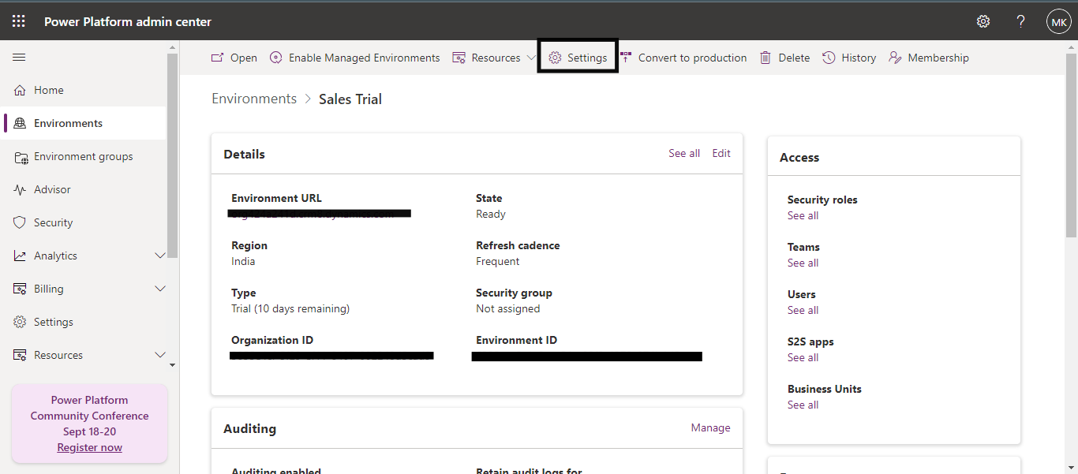Click the Convert to production icon
The height and width of the screenshot is (474, 1078).
[626, 58]
